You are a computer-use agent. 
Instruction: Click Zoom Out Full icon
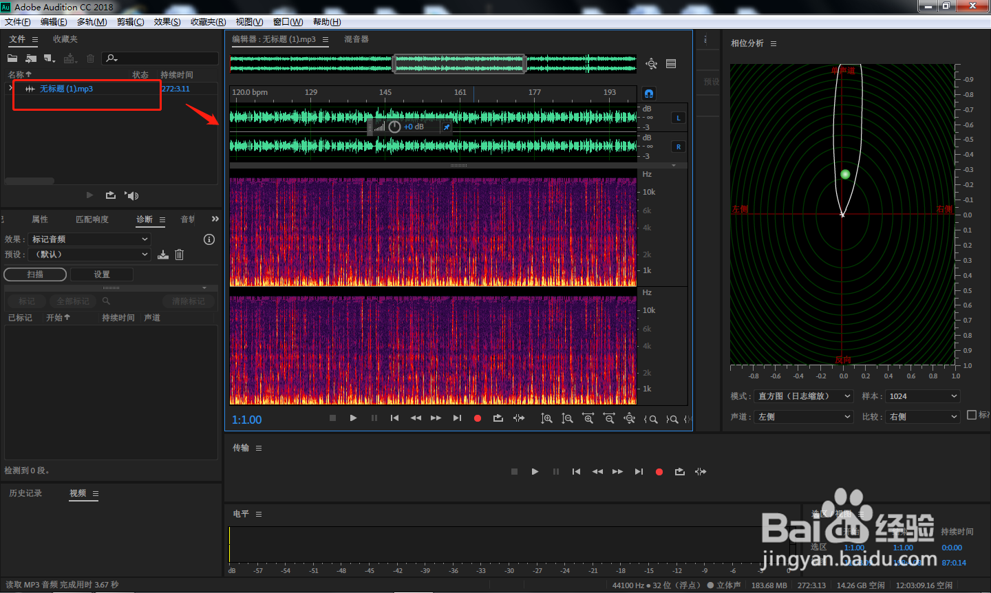click(x=629, y=418)
